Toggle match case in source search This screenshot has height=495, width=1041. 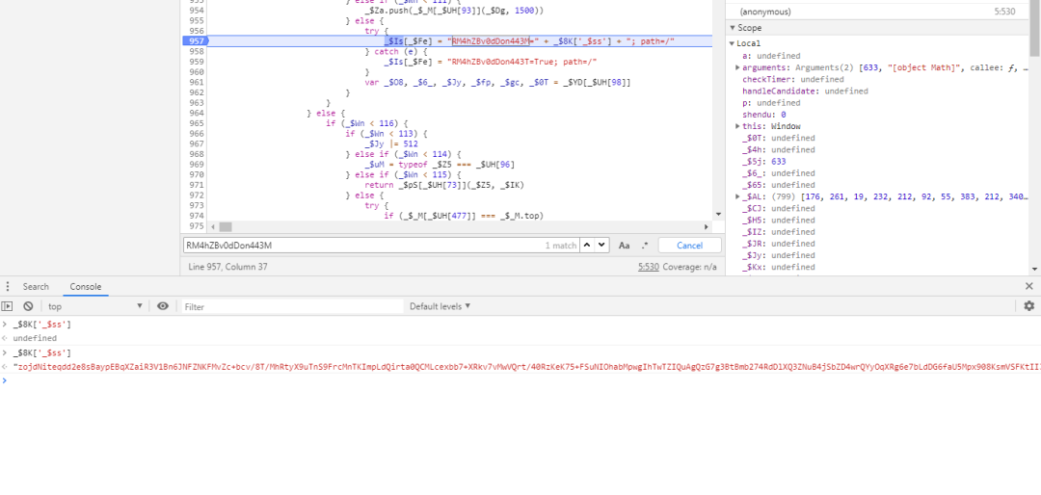(x=624, y=246)
